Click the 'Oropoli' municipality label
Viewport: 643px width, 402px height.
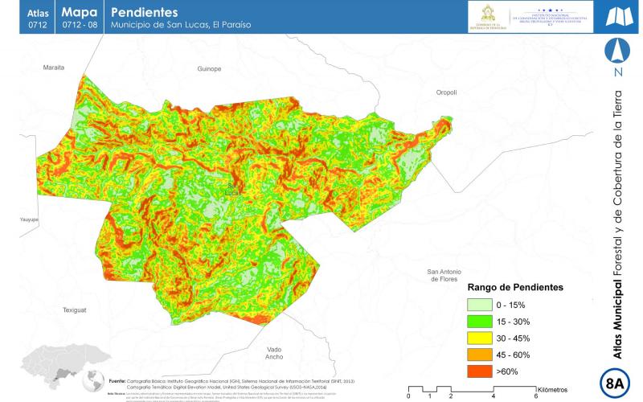click(446, 92)
